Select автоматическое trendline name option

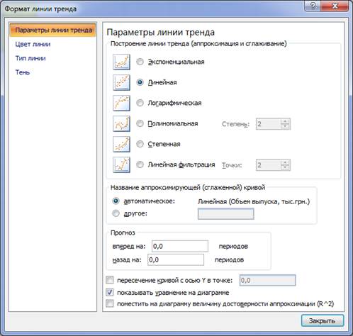click(x=116, y=201)
